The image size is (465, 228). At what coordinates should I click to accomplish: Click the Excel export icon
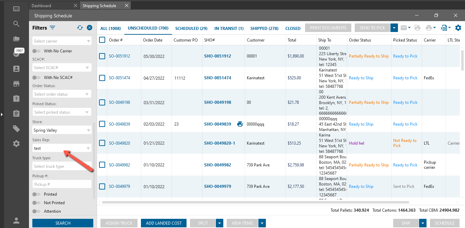pos(444,28)
